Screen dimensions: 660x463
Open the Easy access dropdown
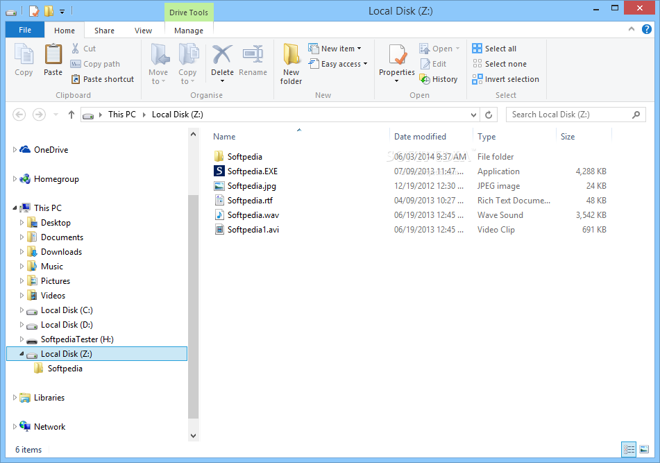[x=338, y=64]
